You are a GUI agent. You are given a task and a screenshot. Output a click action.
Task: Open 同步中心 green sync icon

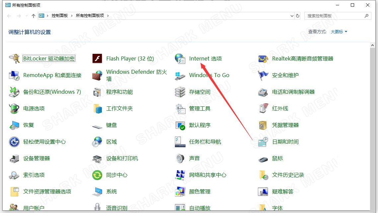click(x=97, y=175)
